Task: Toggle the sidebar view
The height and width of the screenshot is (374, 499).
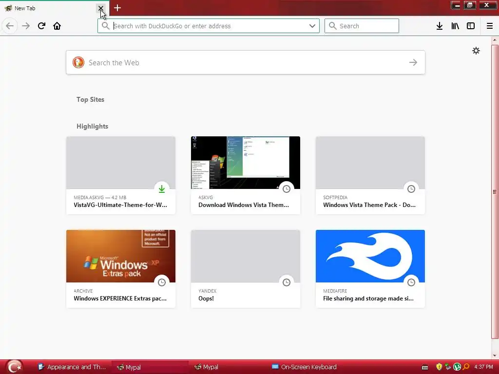Action: pyautogui.click(x=471, y=26)
